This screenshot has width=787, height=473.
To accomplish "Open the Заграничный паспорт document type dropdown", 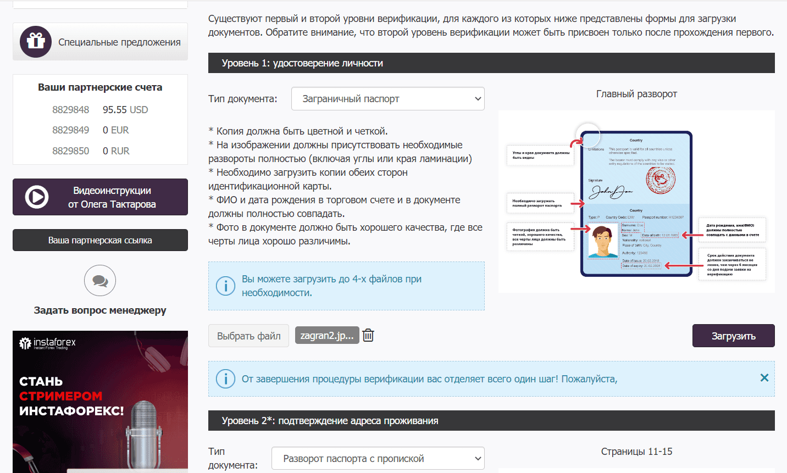I will (x=388, y=99).
